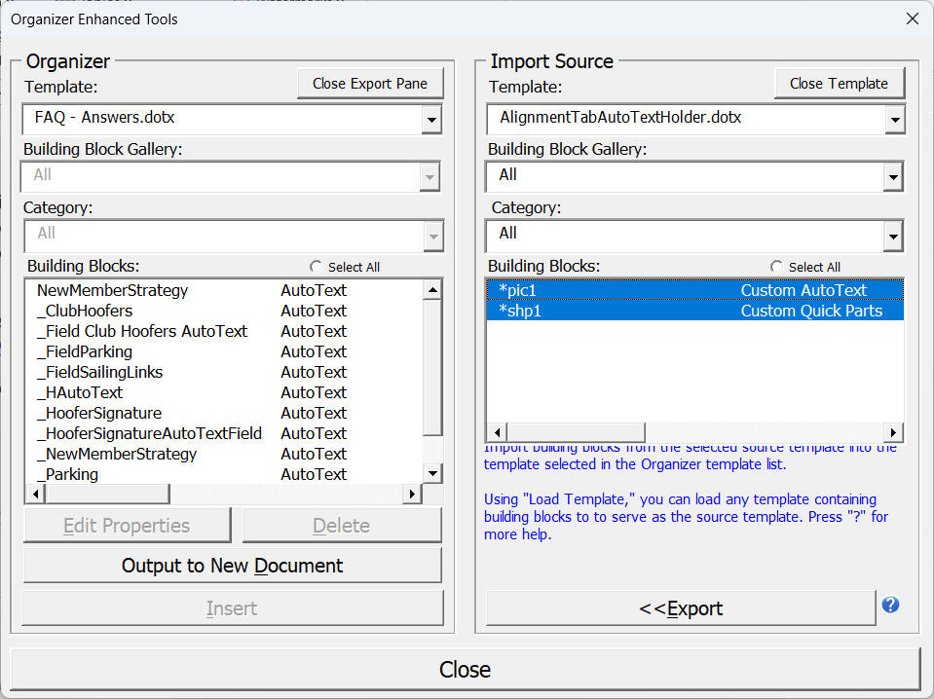Open help with the blue question mark icon
934x699 pixels.
click(890, 605)
